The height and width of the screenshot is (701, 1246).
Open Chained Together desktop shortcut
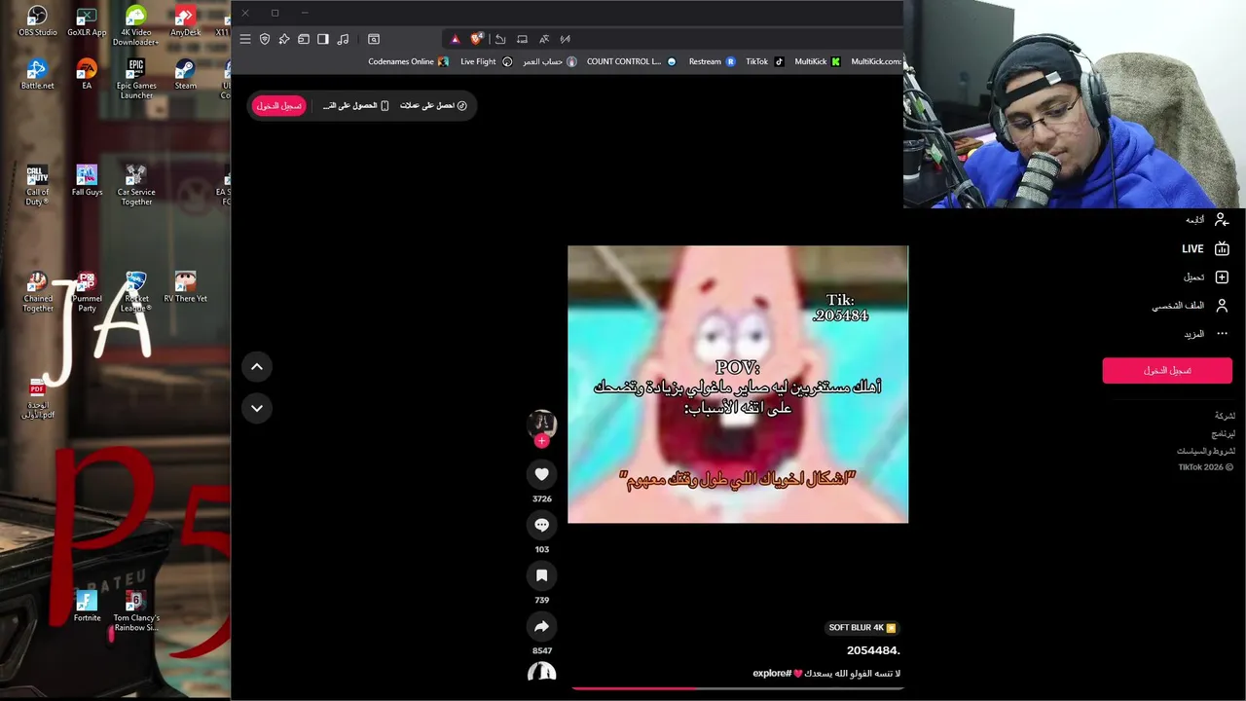pyautogui.click(x=38, y=292)
